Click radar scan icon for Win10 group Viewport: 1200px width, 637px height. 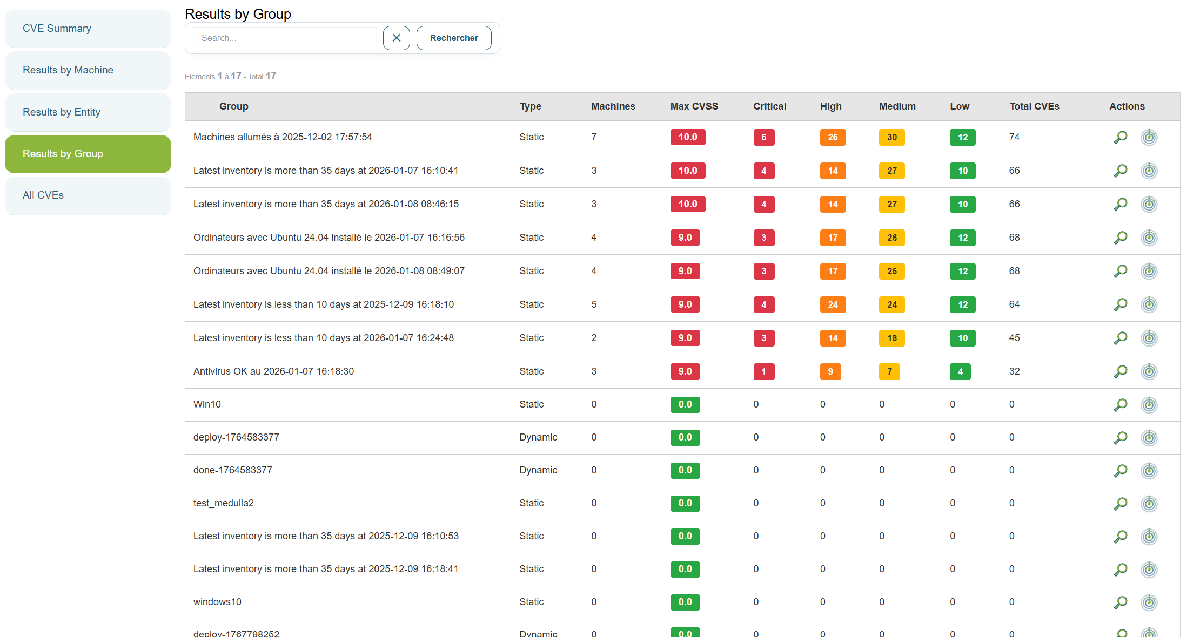point(1149,405)
